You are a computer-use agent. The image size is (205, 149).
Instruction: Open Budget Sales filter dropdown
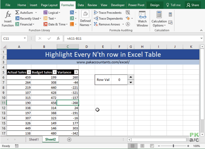coord(55,72)
